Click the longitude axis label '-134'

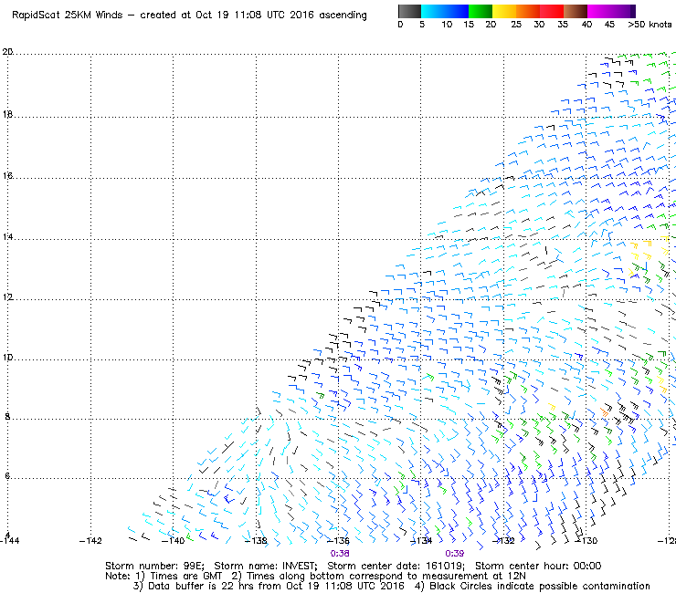coord(421,540)
